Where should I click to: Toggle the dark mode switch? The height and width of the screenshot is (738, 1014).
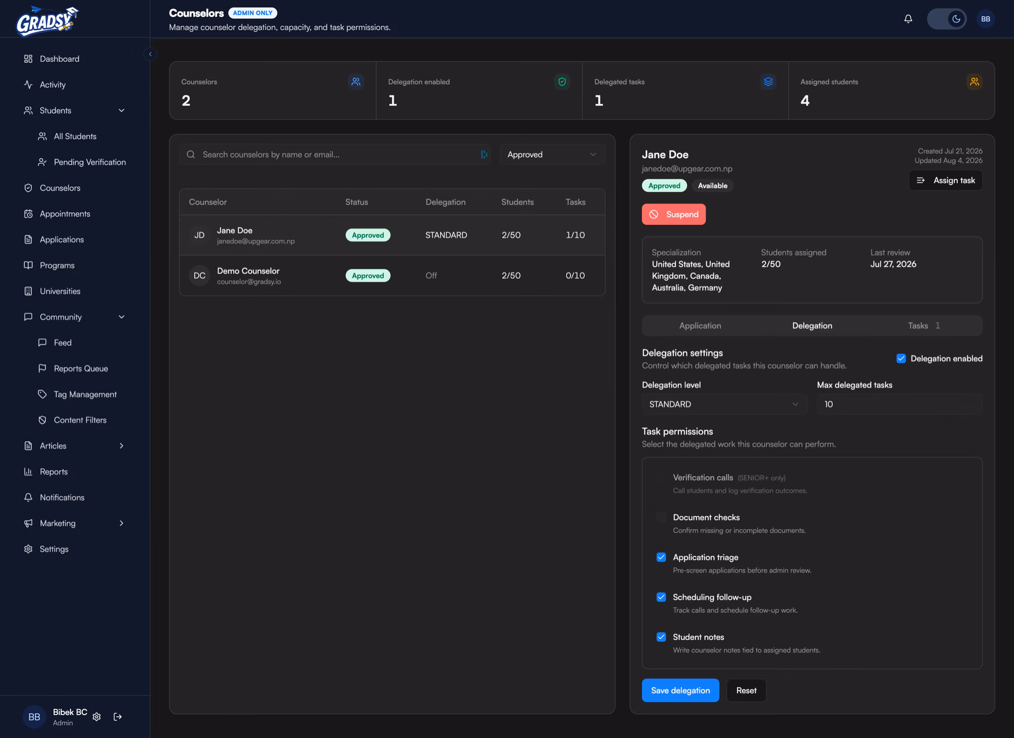947,19
